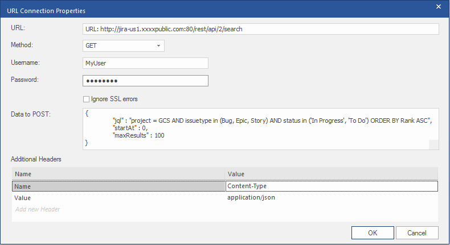Click the maxResults line in POST data
The width and height of the screenshot is (450, 245).
[x=138, y=136]
